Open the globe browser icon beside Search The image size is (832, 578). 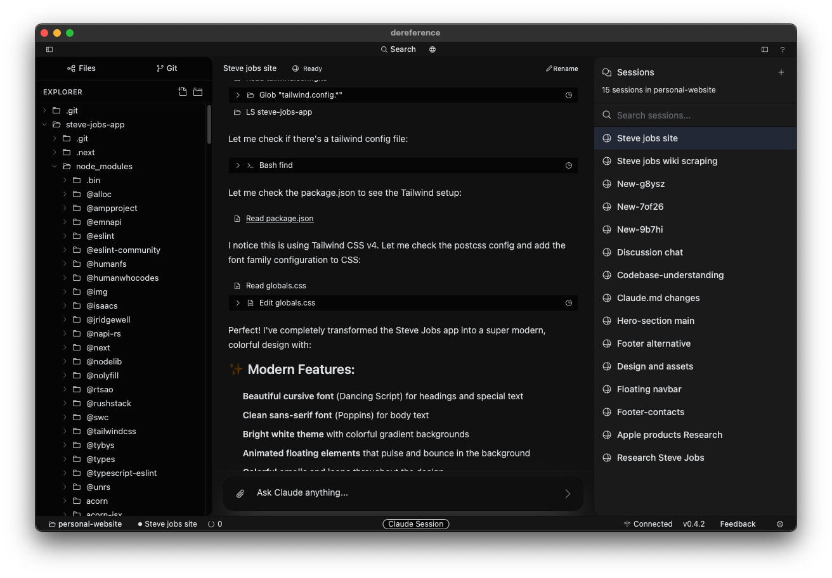pyautogui.click(x=432, y=49)
